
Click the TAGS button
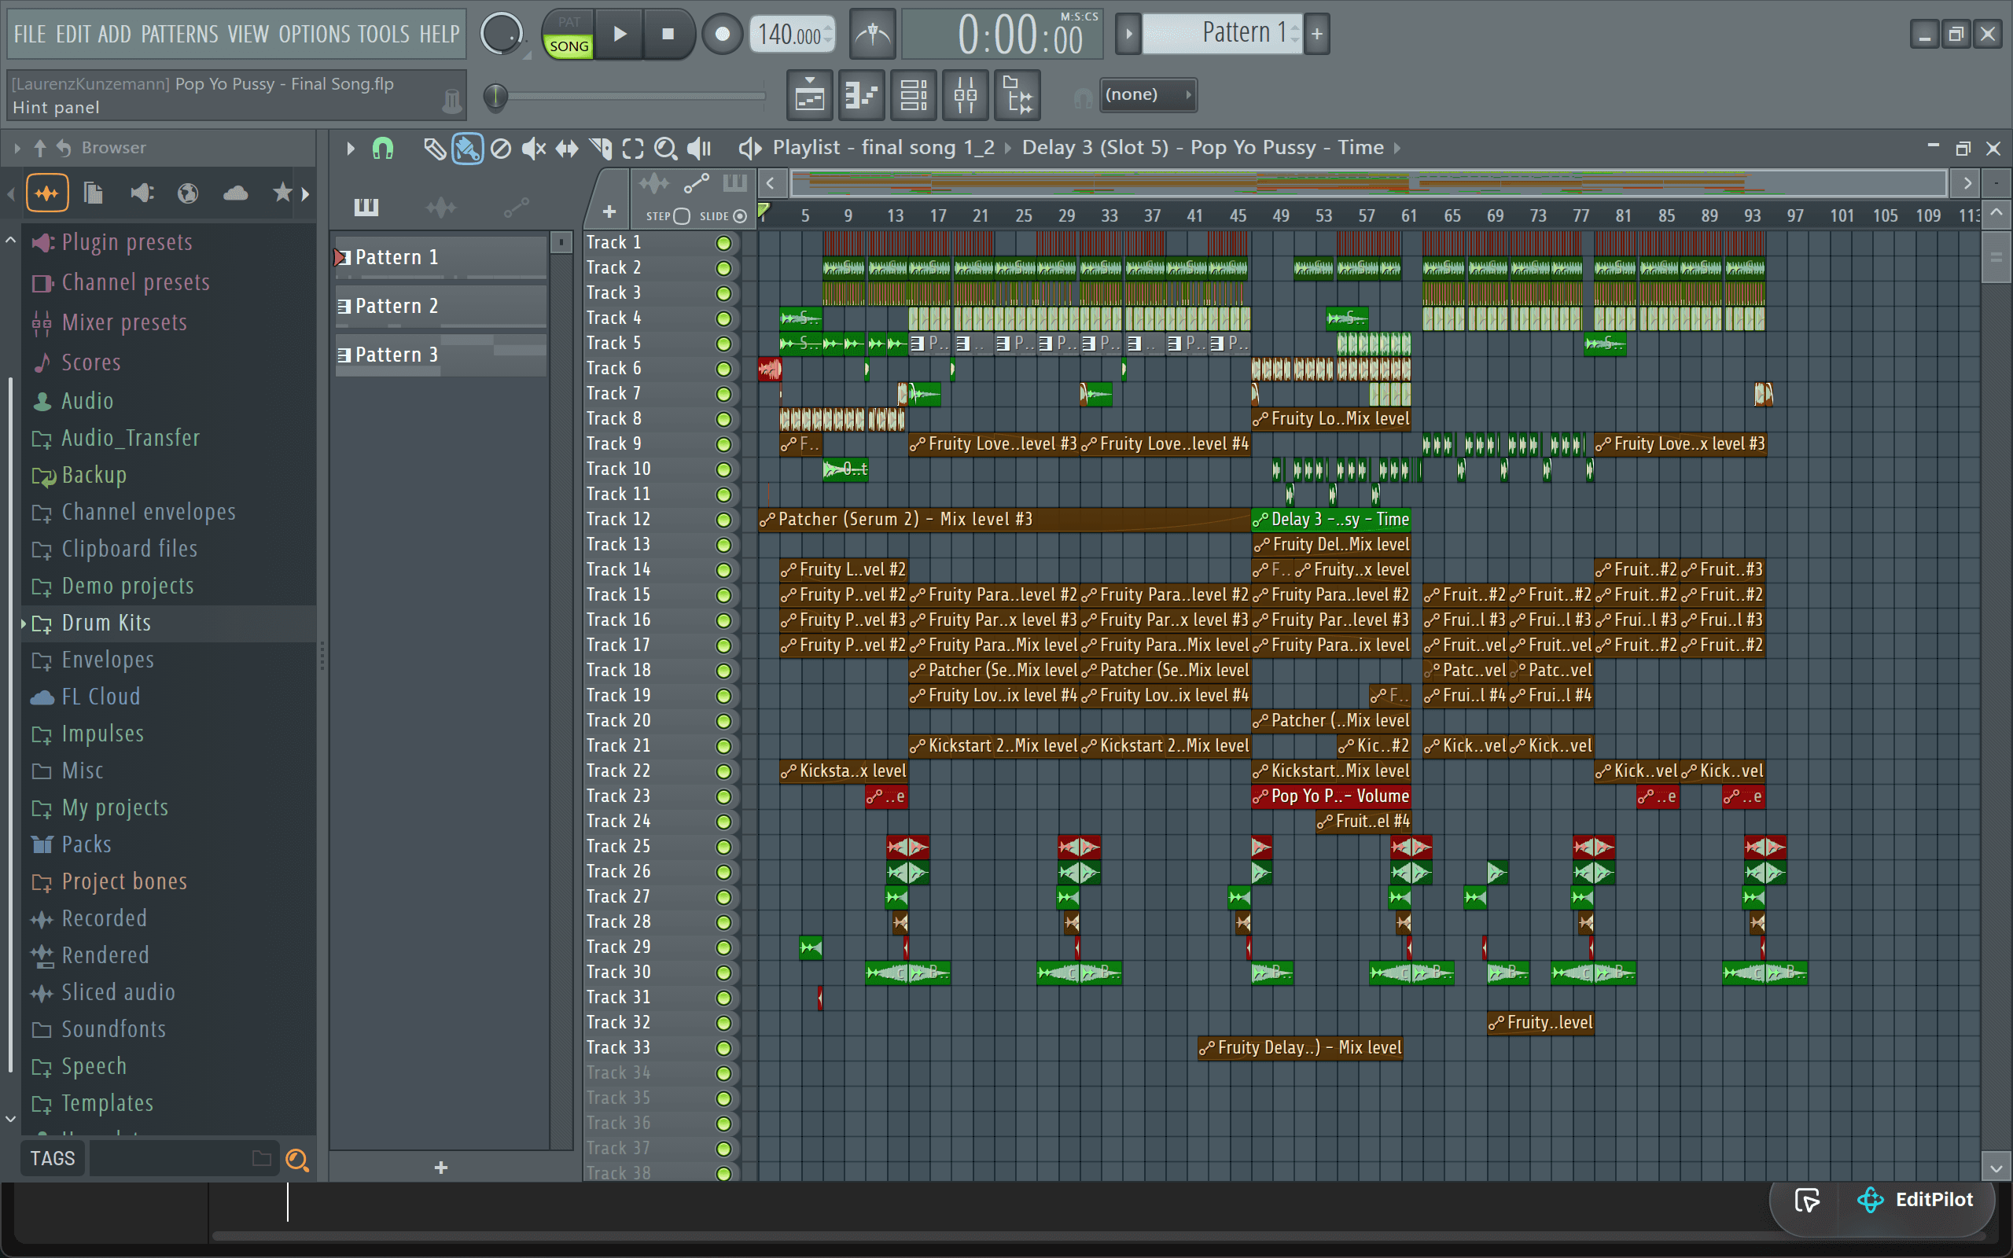pos(53,1159)
